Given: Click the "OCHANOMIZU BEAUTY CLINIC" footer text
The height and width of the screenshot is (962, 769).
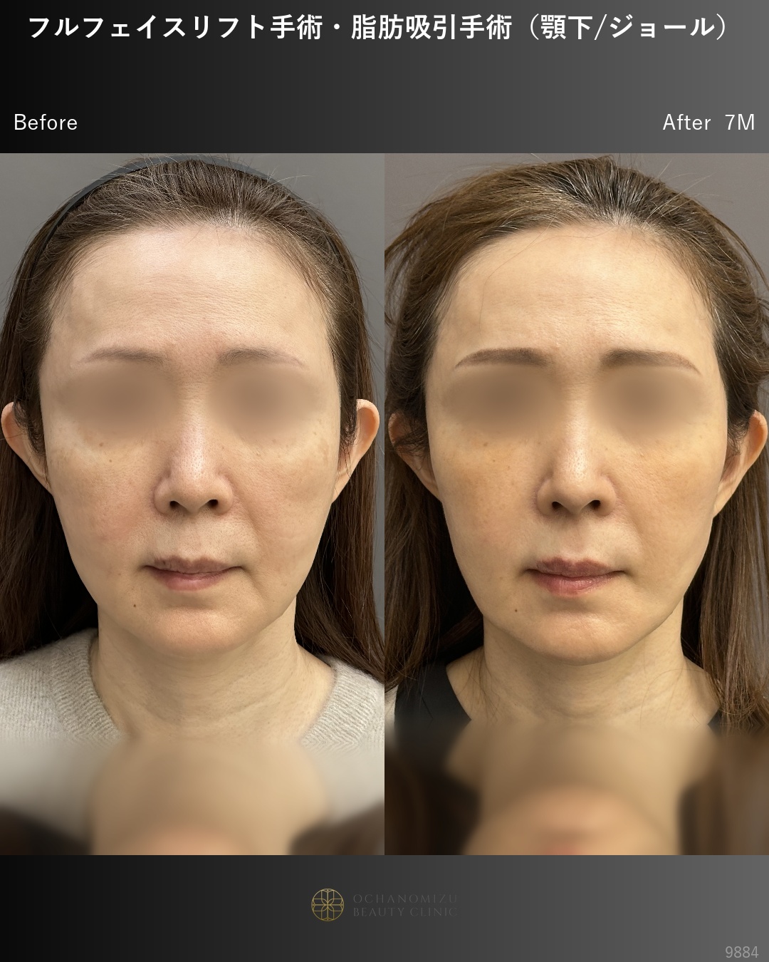Looking at the screenshot, I should [405, 905].
